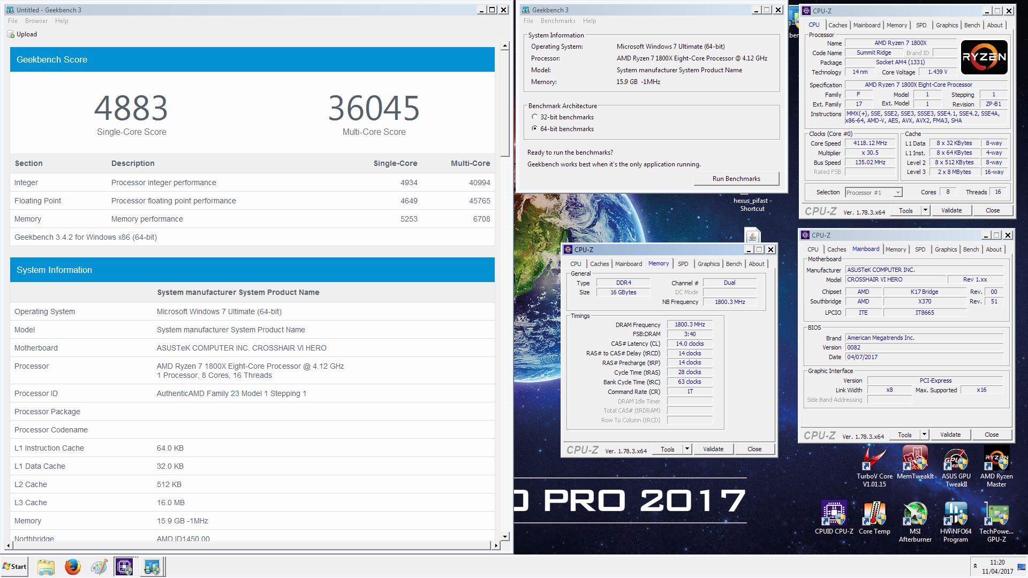
Task: Click the CAS# Latency 14.0 clocks value
Action: [690, 344]
